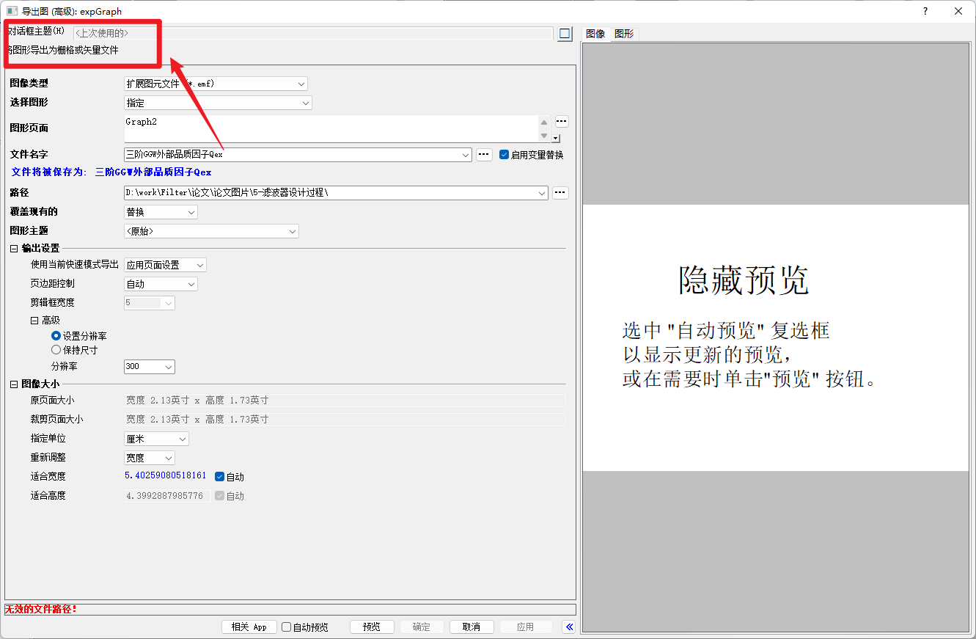Screen dimensions: 976x639
Task: Disable the 启用变量替换 checkbox
Action: tap(504, 154)
